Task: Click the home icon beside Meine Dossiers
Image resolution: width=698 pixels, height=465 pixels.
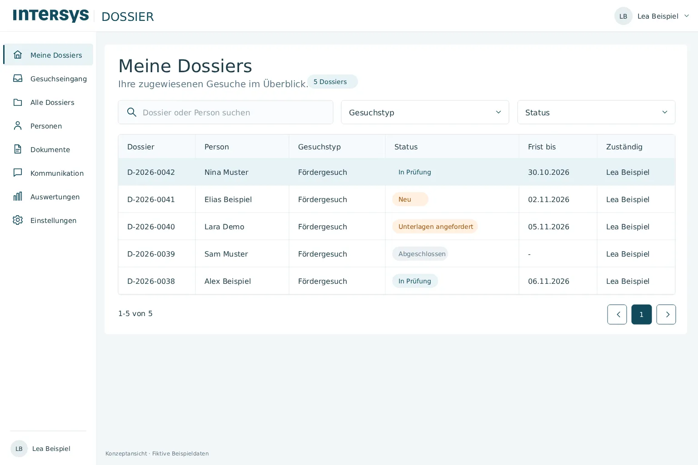Action: [18, 55]
